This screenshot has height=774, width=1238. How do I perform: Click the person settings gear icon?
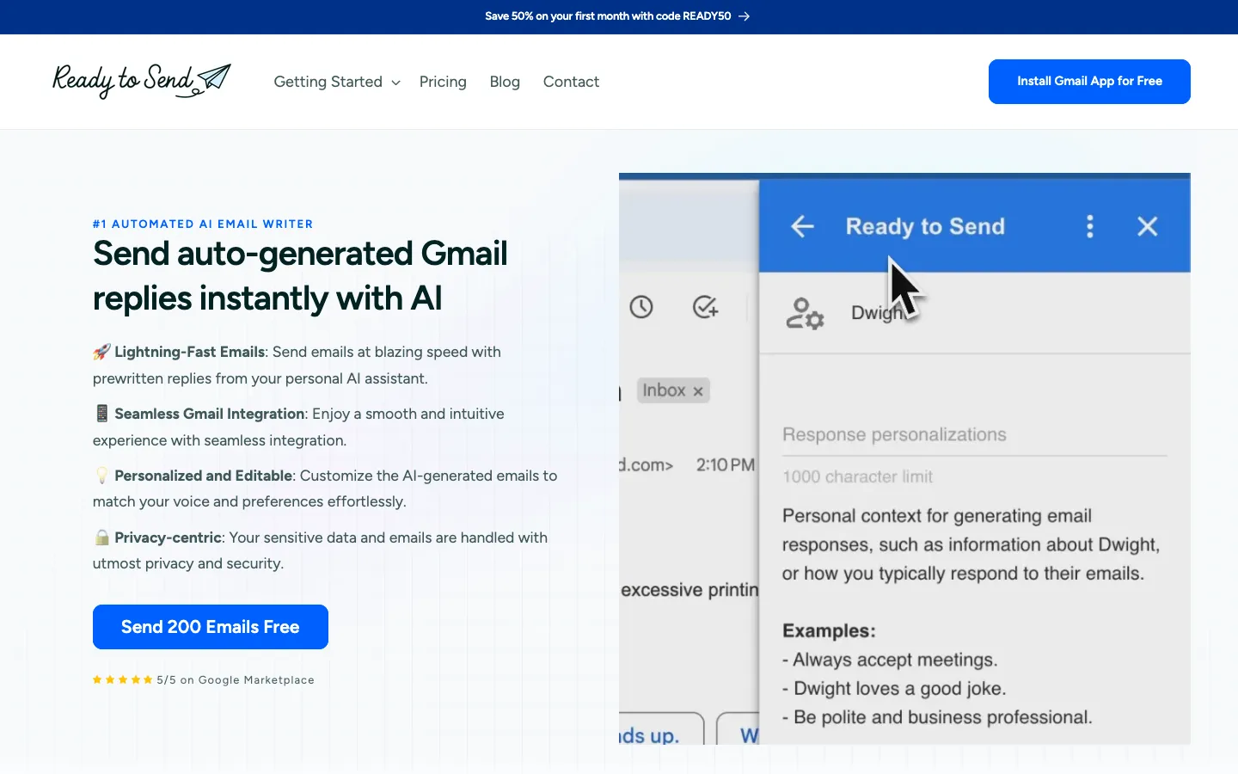point(805,313)
